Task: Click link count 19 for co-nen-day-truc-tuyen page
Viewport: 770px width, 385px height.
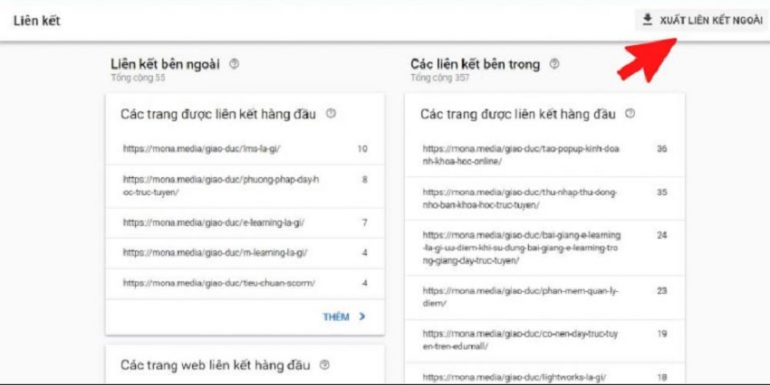Action: pos(662,334)
